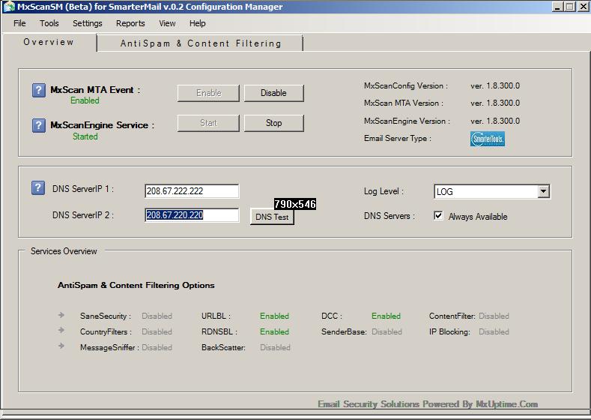Click the MxScanEngine Version value
This screenshot has height=420, width=591.
[x=495, y=121]
